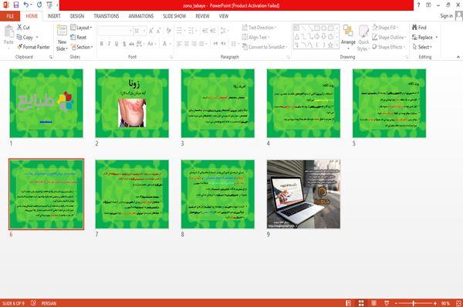
Task: Click Convert to SmartArt
Action: click(x=265, y=47)
